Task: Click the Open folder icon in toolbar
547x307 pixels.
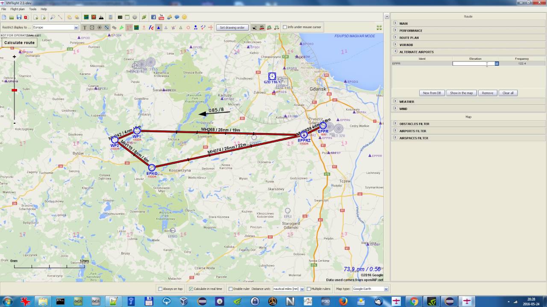Action: [x=12, y=17]
